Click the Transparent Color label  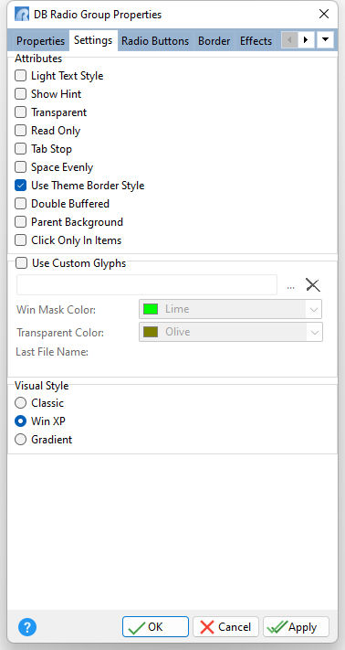pyautogui.click(x=60, y=333)
